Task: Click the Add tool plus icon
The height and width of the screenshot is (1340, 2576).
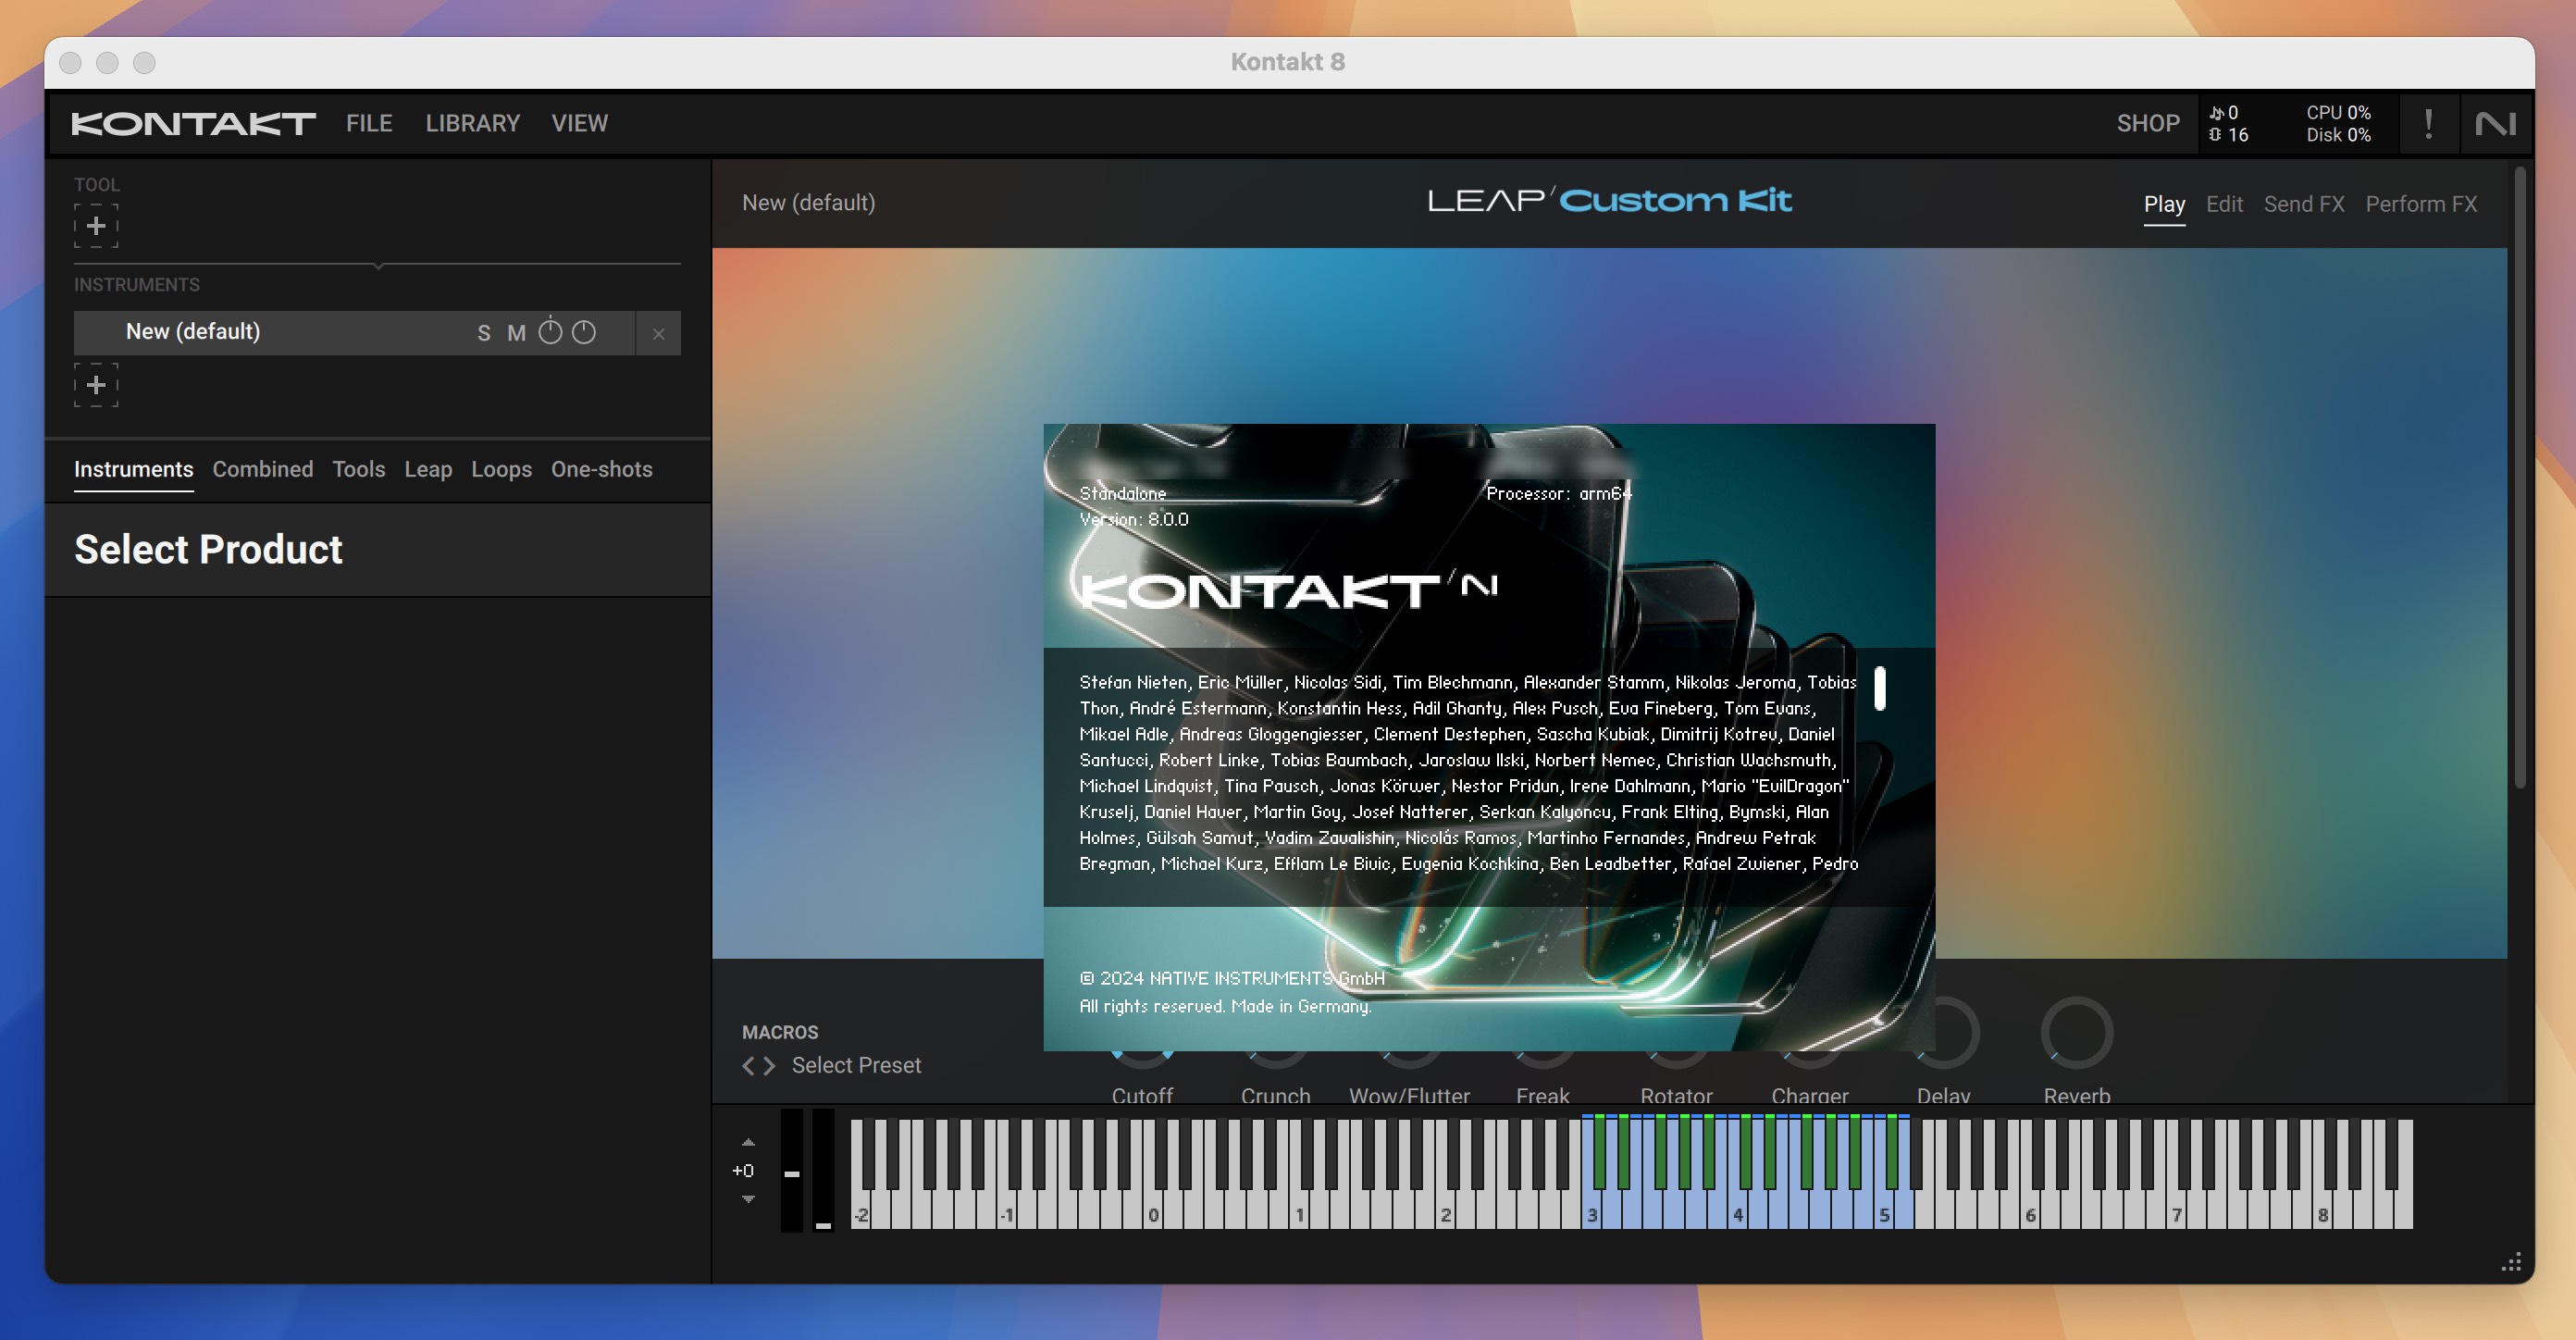Action: coord(97,223)
